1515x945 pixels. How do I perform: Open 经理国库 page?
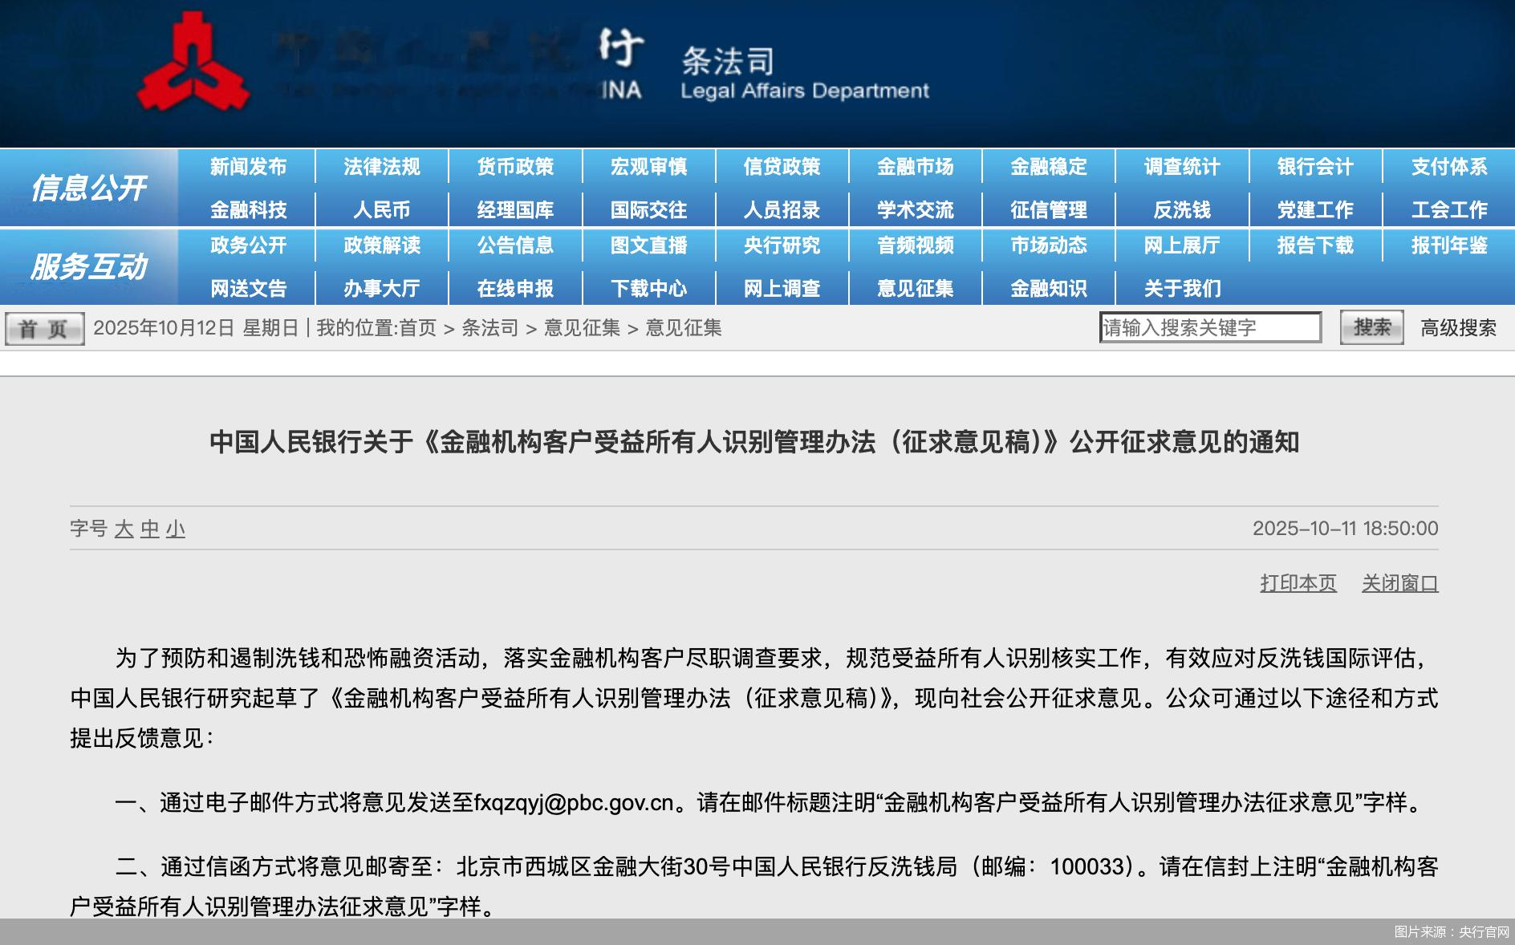[515, 210]
